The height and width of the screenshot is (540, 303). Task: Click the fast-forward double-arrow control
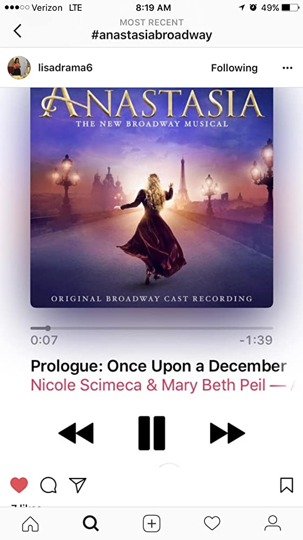(228, 433)
